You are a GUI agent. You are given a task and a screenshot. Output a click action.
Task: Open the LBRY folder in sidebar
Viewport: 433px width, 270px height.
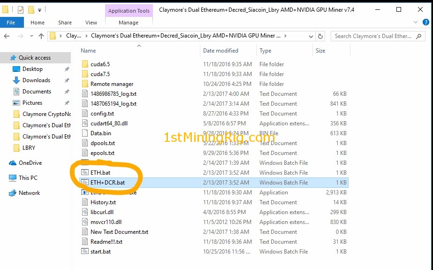pyautogui.click(x=29, y=148)
